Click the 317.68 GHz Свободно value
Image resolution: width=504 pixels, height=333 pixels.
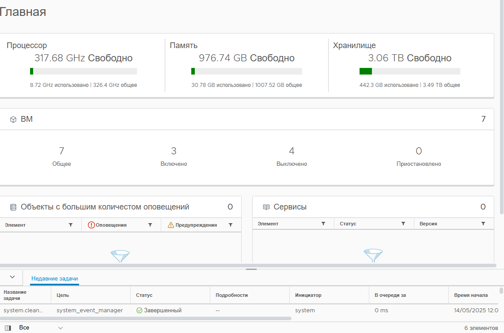pos(83,58)
